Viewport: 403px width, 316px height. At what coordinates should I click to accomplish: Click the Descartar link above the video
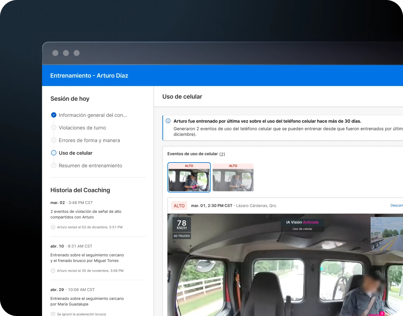click(396, 205)
